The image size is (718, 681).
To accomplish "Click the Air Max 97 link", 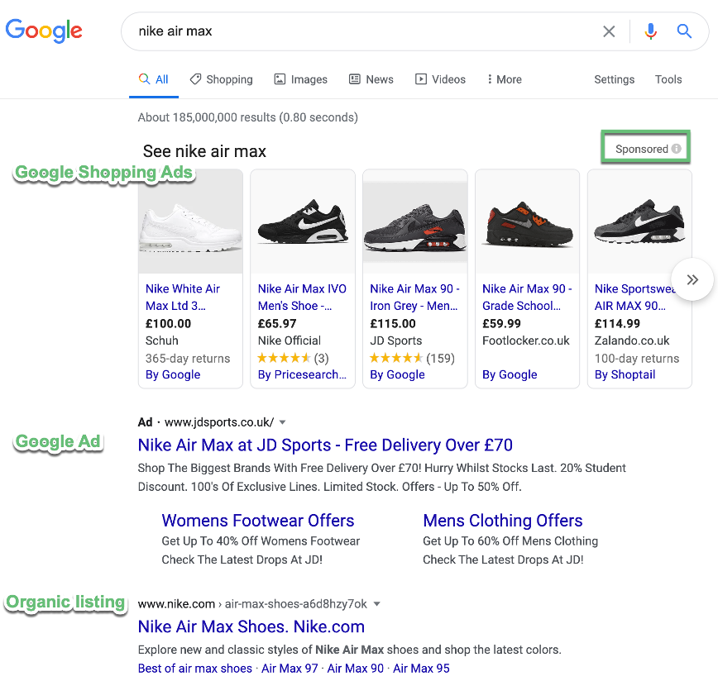I will pos(290,668).
